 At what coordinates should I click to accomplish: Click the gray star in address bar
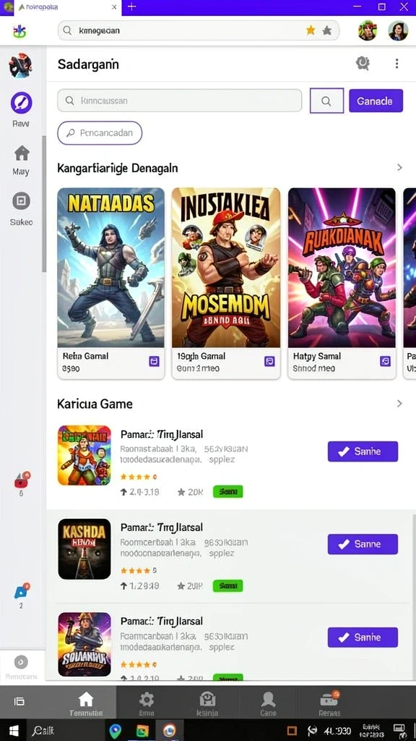tap(327, 30)
